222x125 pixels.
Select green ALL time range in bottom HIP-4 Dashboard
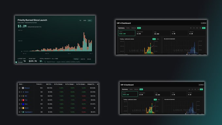pyautogui.click(x=201, y=89)
